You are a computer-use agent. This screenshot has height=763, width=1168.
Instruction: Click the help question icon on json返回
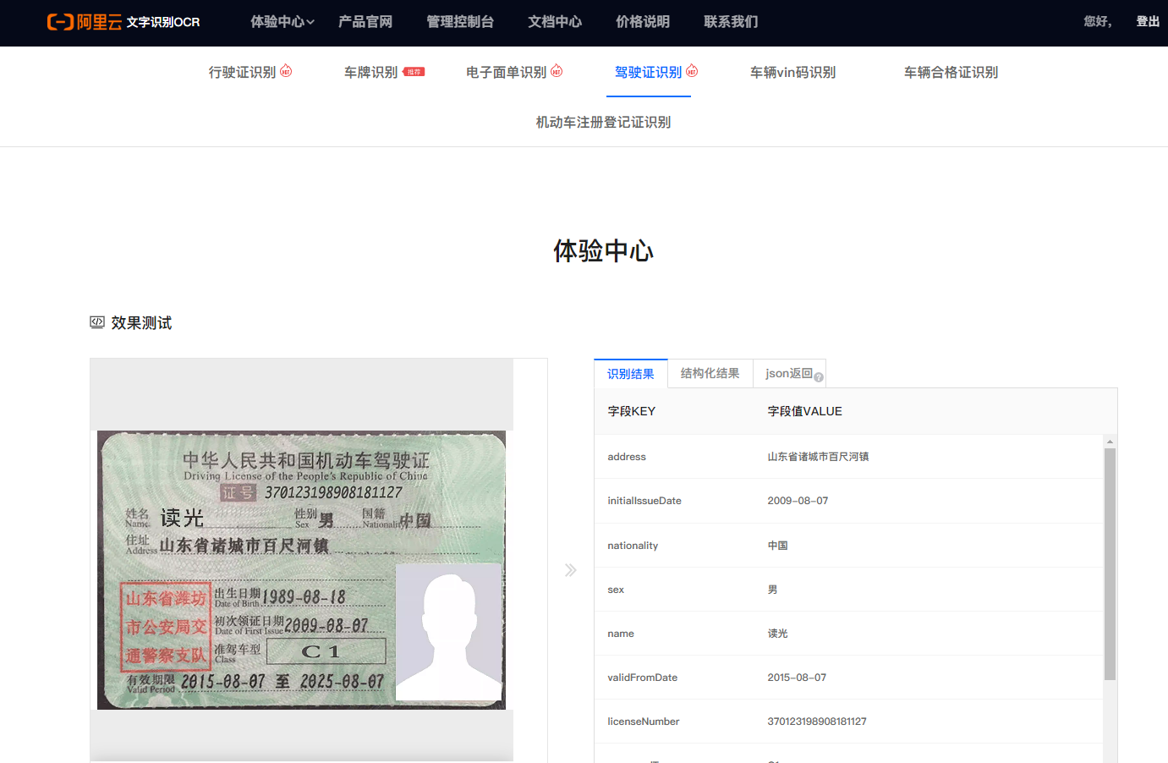[819, 377]
